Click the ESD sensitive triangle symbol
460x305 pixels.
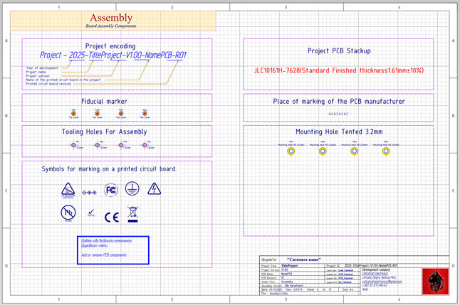coord(67,189)
